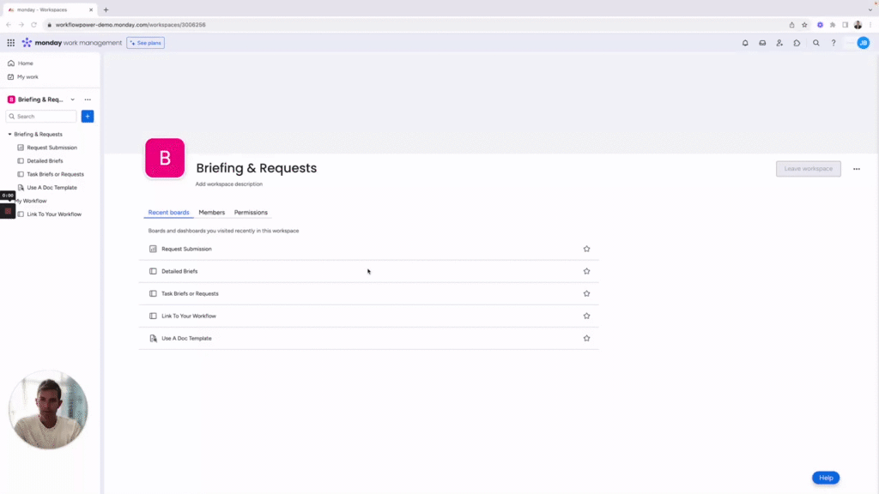The image size is (879, 494).
Task: Bookmark this page with the browser star
Action: (x=804, y=25)
